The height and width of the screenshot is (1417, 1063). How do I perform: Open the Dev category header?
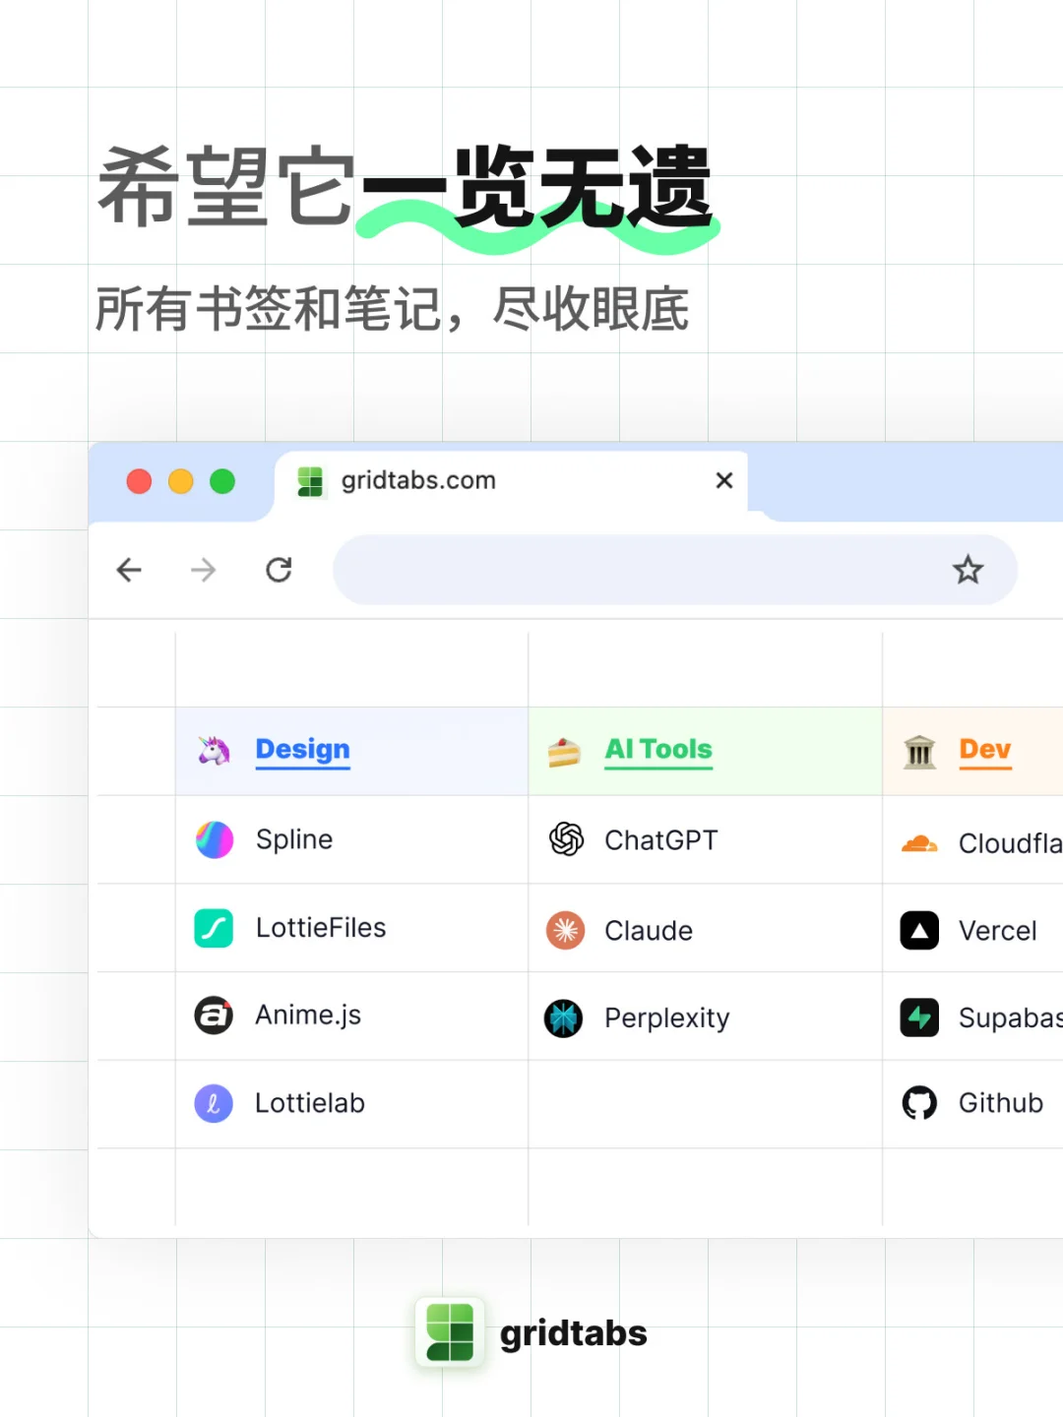pyautogui.click(x=985, y=750)
